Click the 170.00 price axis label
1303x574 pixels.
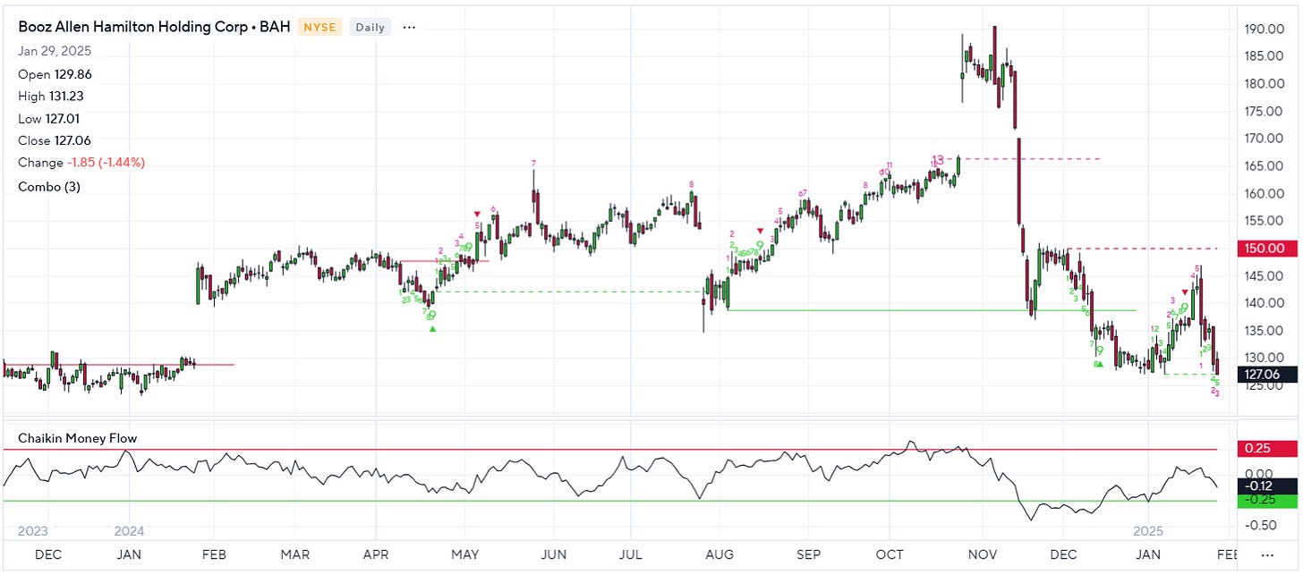point(1265,139)
